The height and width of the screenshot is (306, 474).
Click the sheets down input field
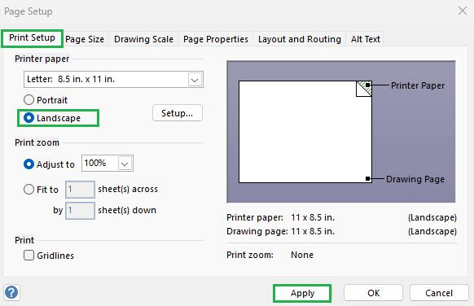(80, 211)
